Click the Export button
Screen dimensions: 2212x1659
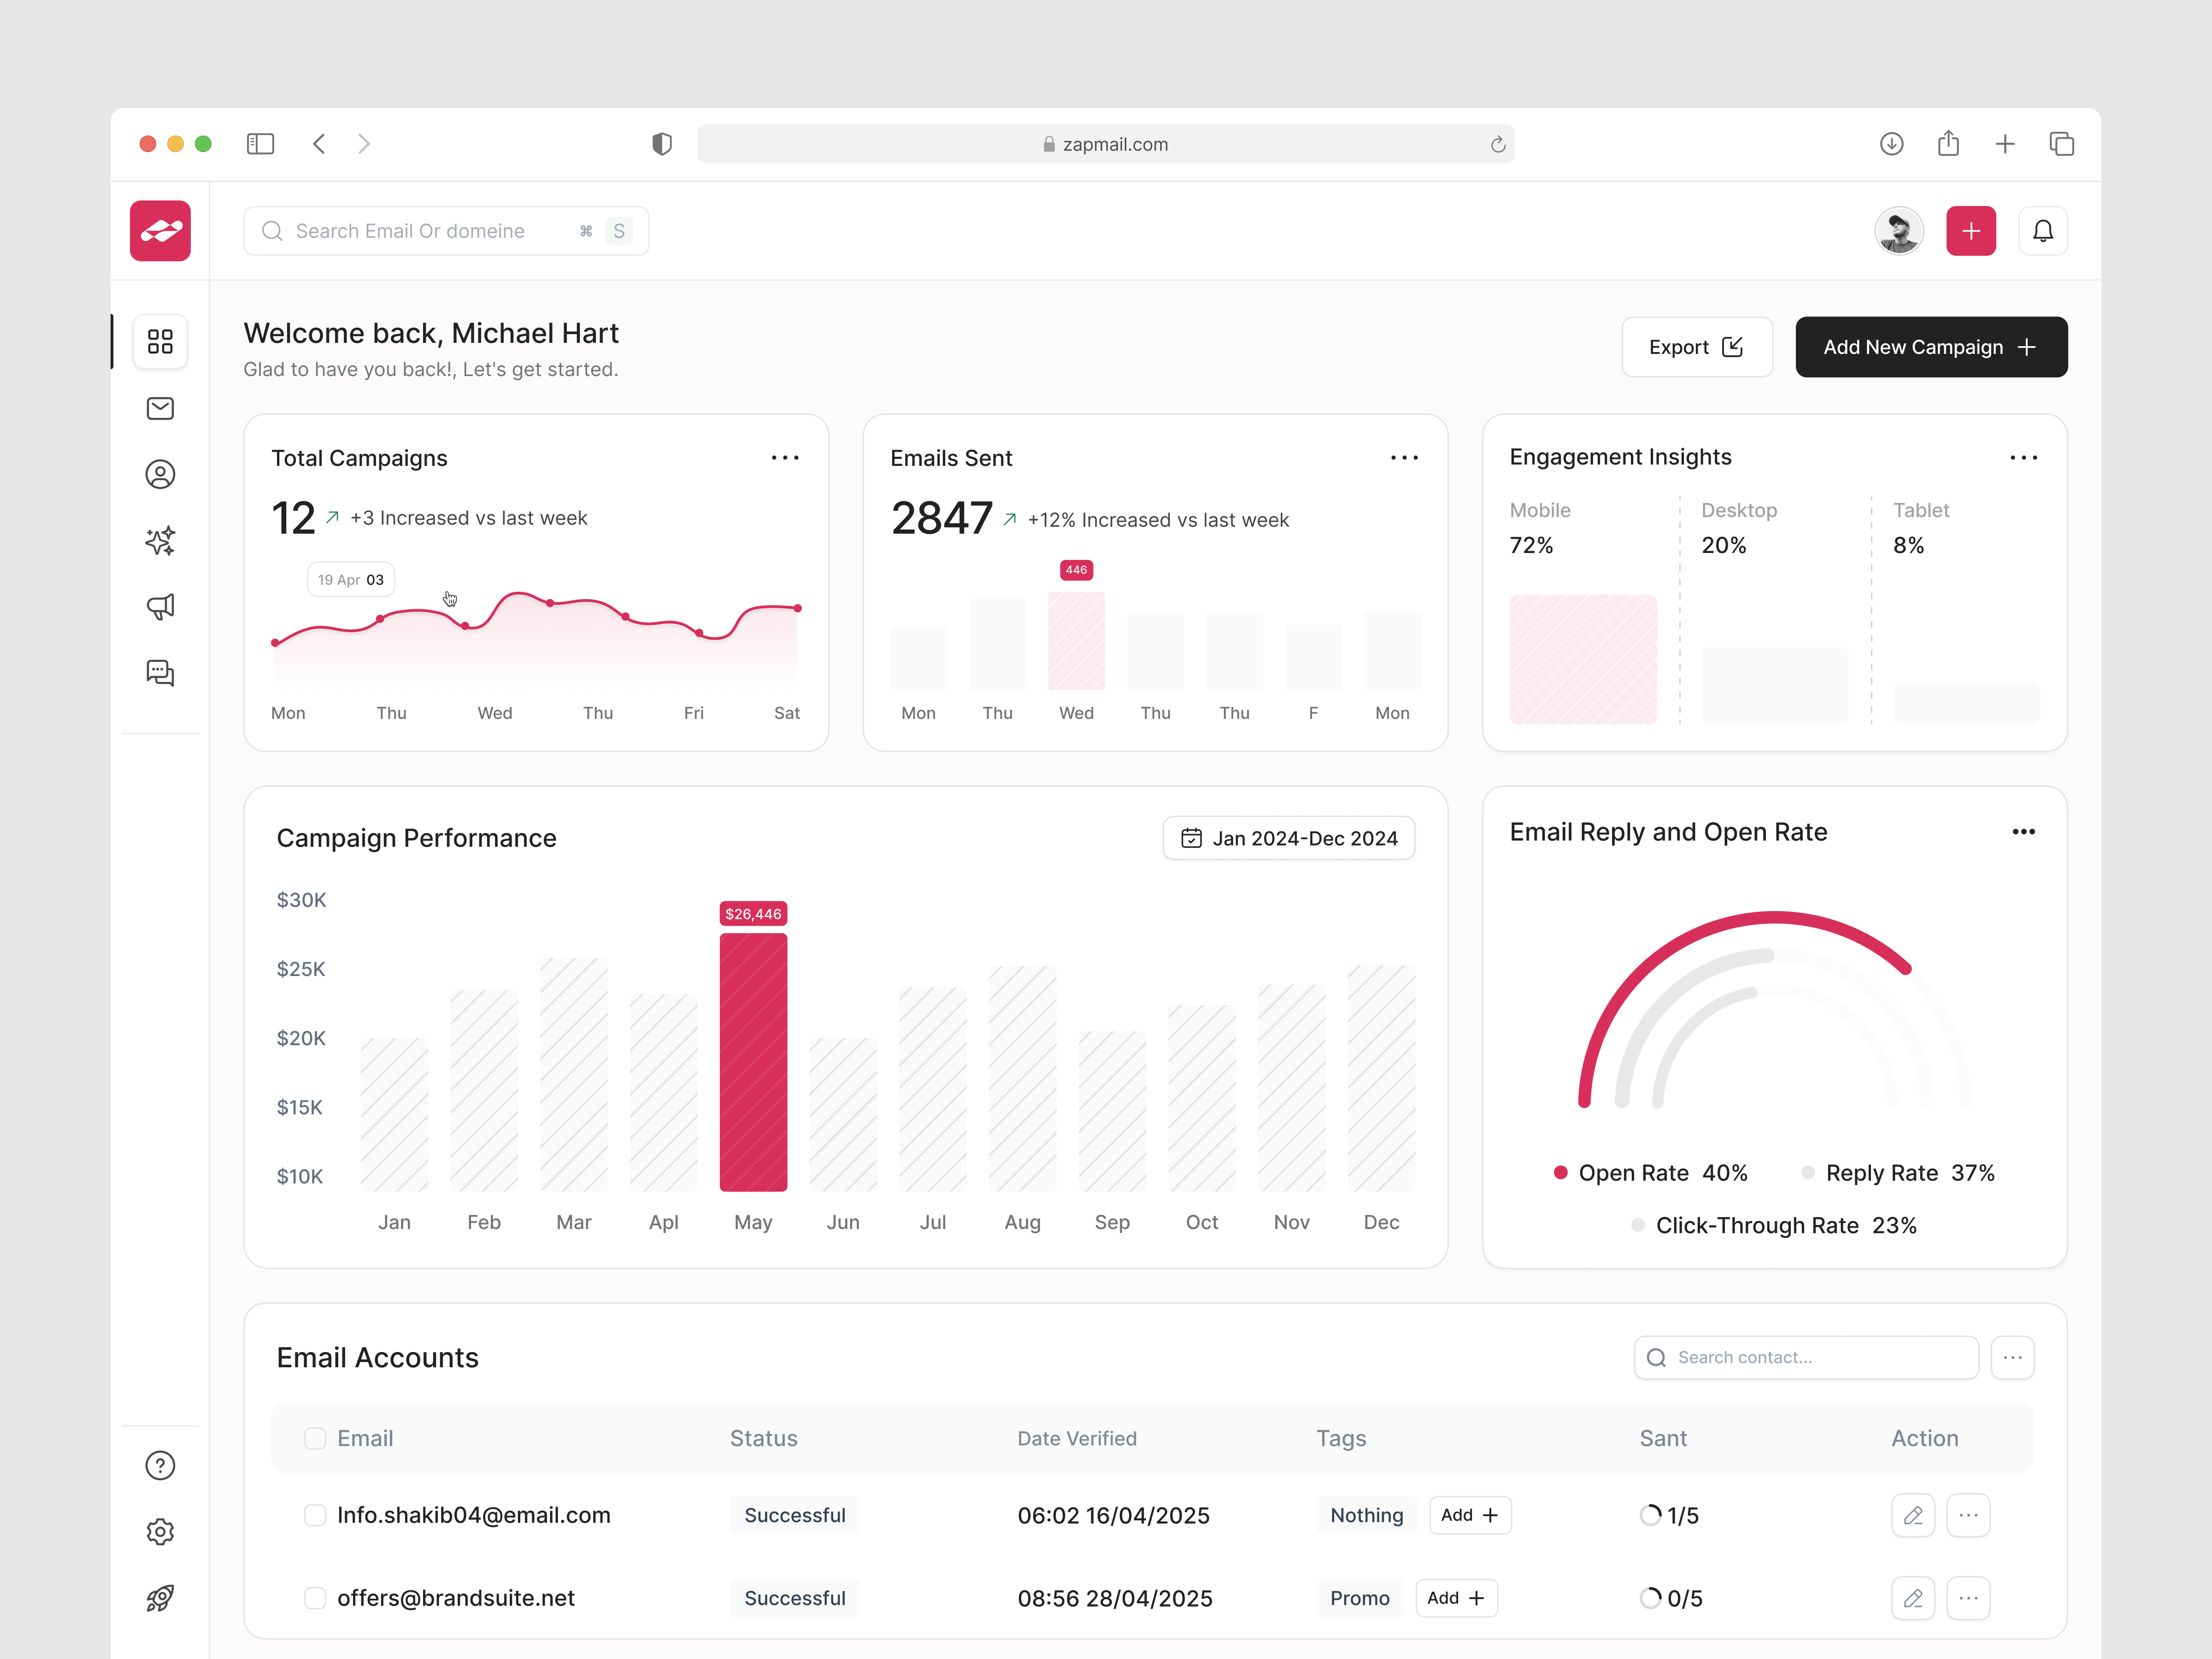point(1697,347)
